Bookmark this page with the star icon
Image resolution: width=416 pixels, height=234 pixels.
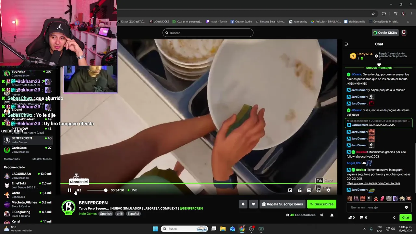(373, 14)
